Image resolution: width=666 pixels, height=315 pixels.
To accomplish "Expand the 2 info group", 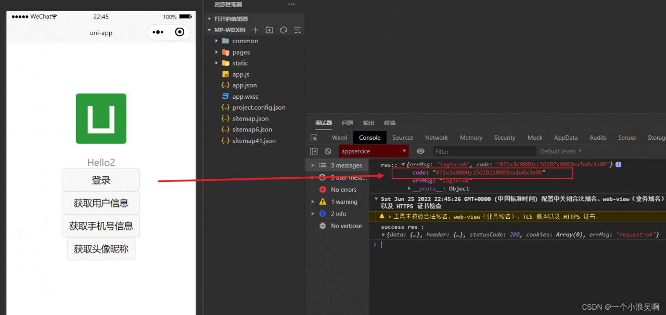I will coord(313,214).
